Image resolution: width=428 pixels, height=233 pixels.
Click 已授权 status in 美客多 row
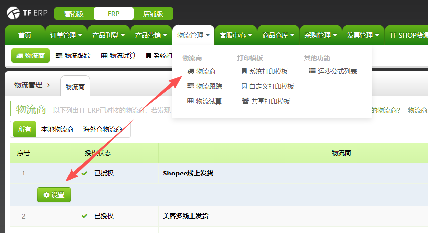[104, 216]
